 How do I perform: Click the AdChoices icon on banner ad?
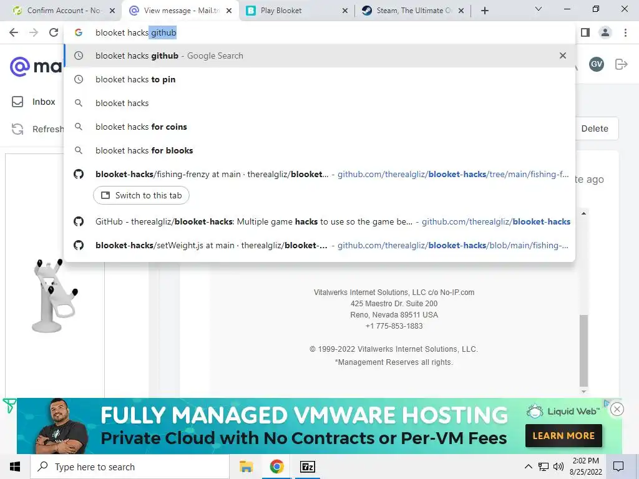[x=606, y=404]
